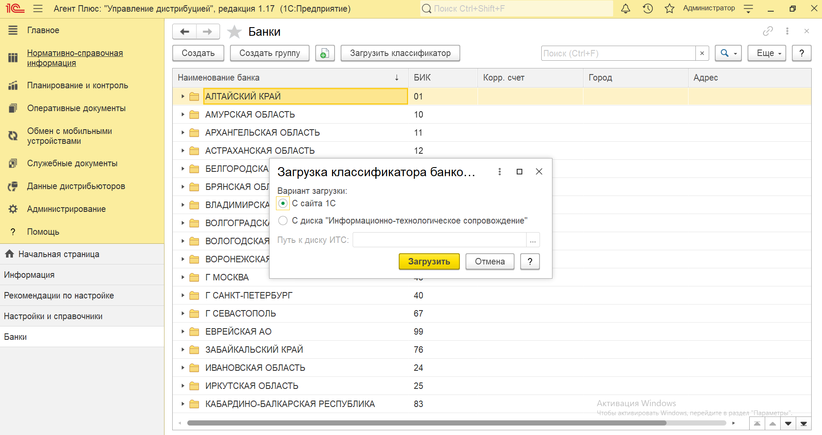Add Банки to favorites with star
The width and height of the screenshot is (822, 435).
tap(234, 31)
